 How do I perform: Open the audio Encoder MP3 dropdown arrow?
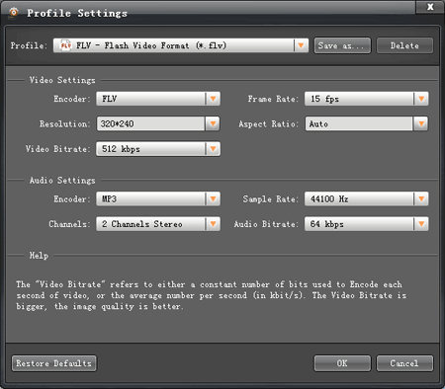point(213,198)
